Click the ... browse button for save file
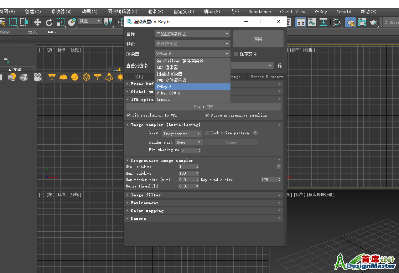The width and height of the screenshot is (399, 273). [x=278, y=54]
